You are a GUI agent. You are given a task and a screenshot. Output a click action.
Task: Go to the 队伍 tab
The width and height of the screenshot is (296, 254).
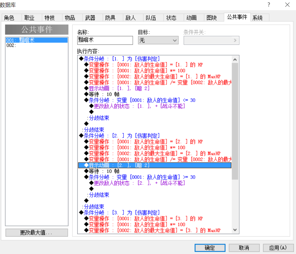tap(153, 18)
